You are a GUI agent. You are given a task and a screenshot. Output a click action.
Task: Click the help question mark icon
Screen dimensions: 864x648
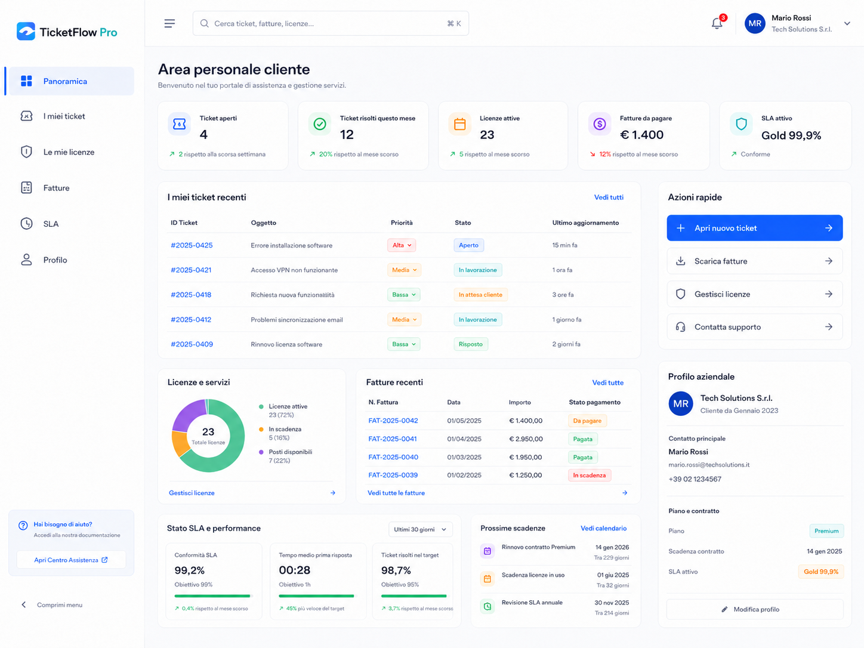tap(23, 526)
